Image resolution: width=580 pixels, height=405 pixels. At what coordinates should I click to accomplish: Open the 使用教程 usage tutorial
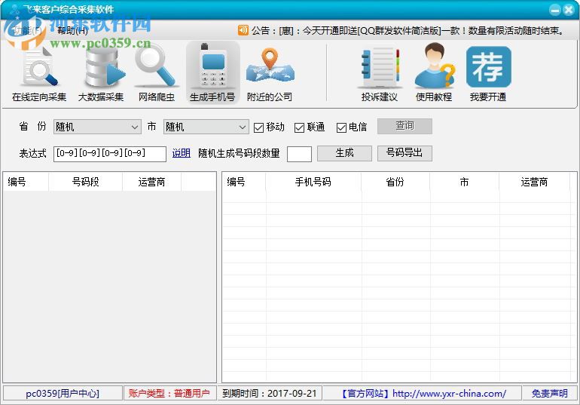pos(434,73)
